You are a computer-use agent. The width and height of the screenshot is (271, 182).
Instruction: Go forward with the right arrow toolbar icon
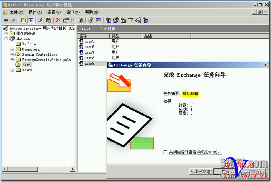click(13, 20)
